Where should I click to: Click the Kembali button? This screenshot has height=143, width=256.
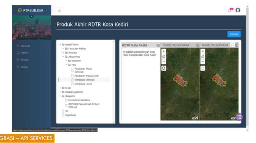(234, 34)
